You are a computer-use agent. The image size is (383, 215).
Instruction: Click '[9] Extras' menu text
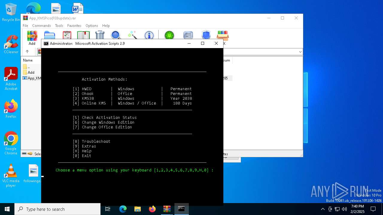click(x=84, y=146)
